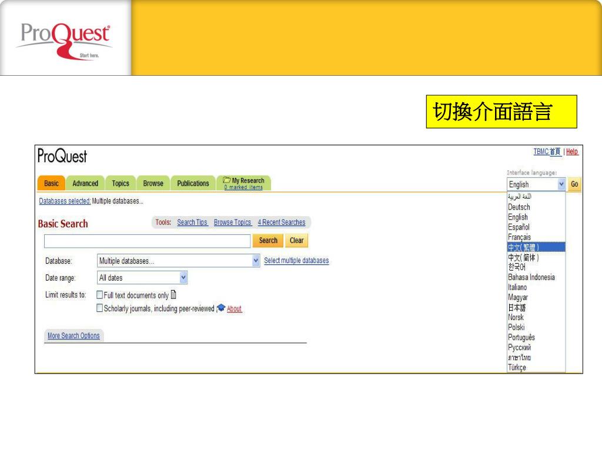Switch to the Basic tab
602x451 pixels.
coord(52,183)
